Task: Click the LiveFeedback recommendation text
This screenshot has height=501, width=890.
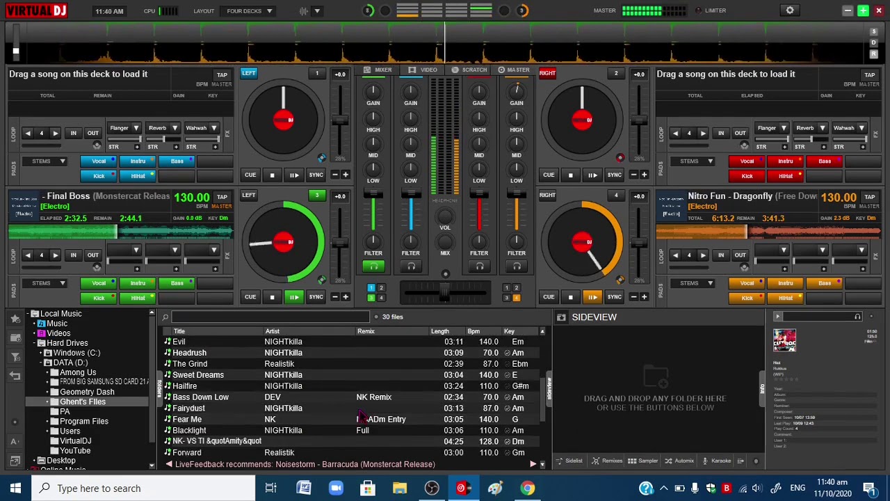Action: [305, 464]
